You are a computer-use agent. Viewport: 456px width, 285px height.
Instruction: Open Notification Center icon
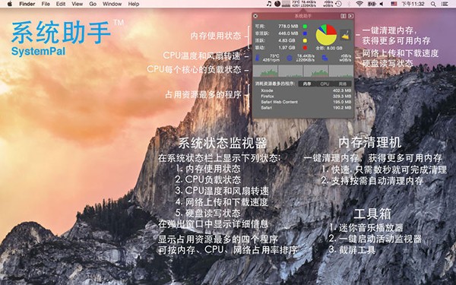click(445, 4)
